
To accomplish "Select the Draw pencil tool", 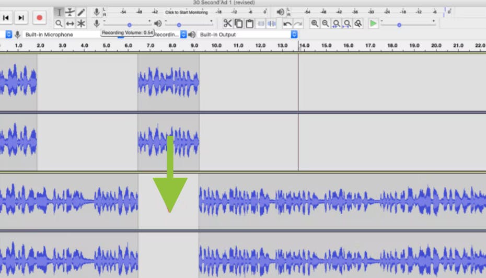I will (82, 12).
